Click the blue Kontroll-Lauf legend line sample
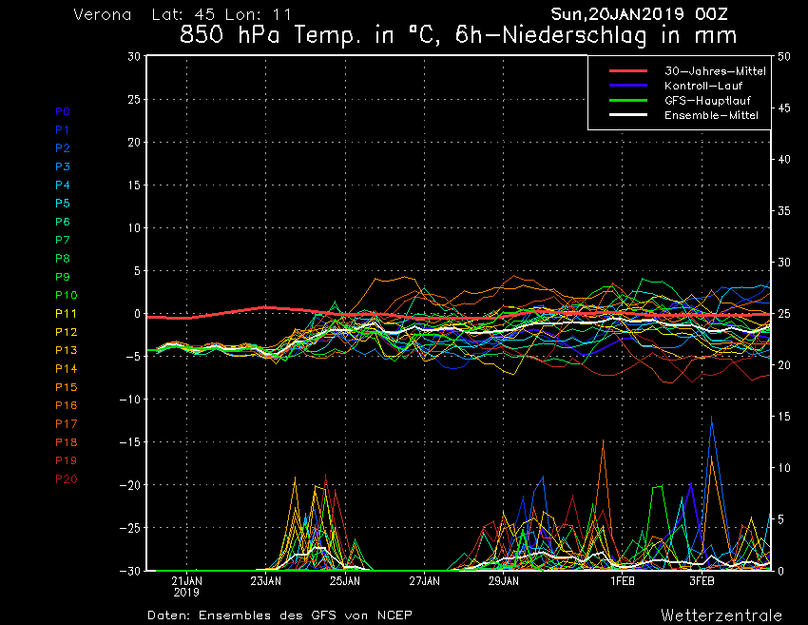808x625 pixels. click(628, 86)
